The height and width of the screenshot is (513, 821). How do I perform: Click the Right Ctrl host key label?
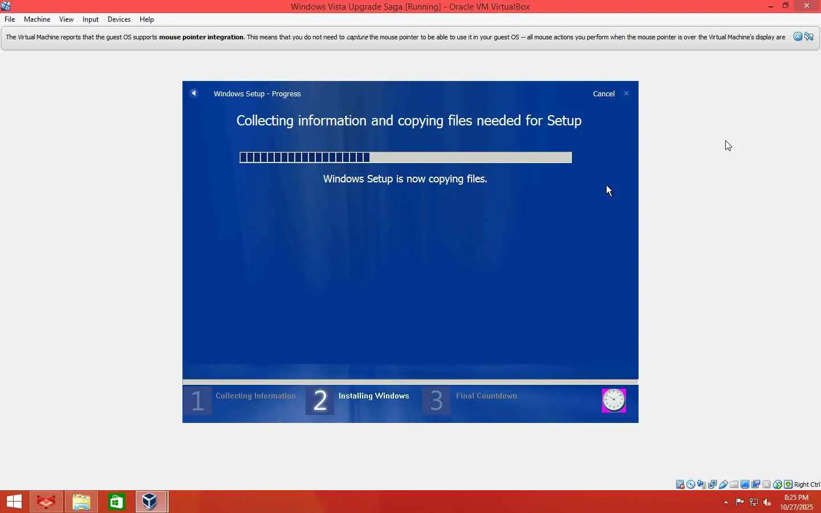click(x=807, y=484)
